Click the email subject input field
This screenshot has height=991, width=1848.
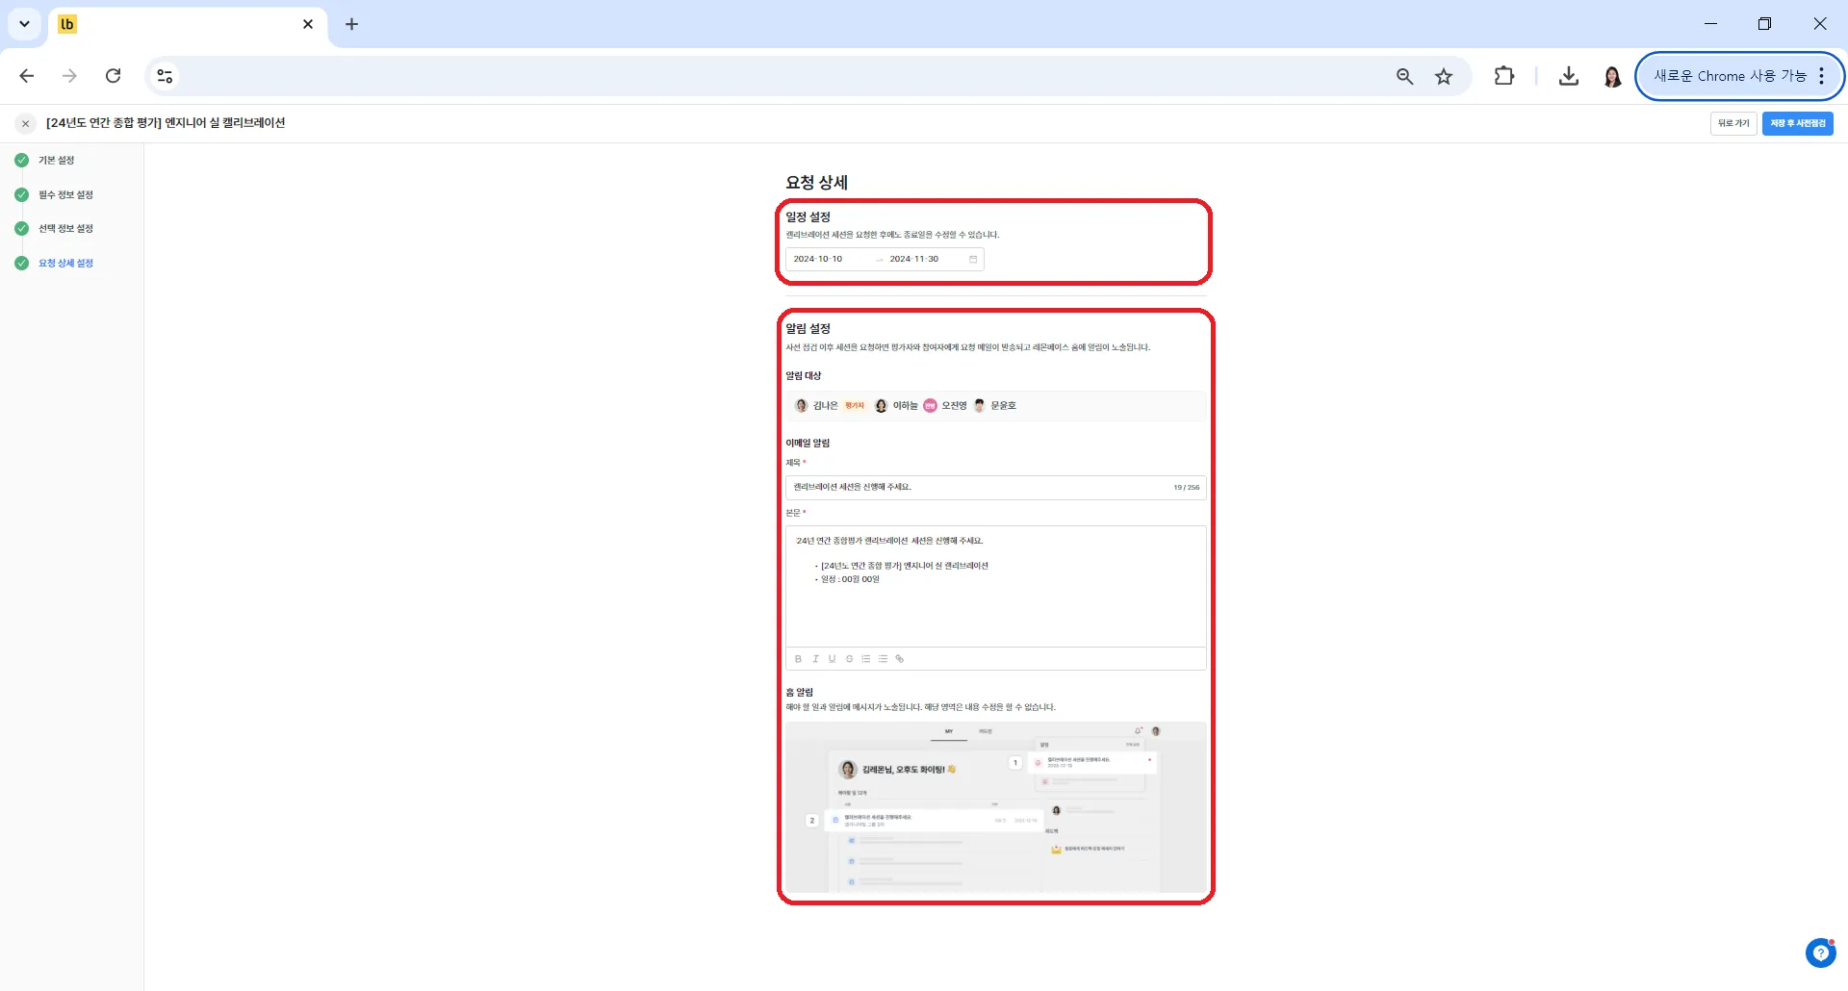click(x=995, y=488)
